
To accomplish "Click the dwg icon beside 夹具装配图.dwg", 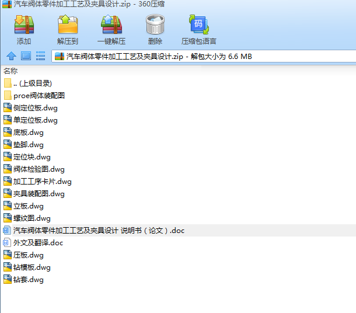I will click(x=8, y=193).
